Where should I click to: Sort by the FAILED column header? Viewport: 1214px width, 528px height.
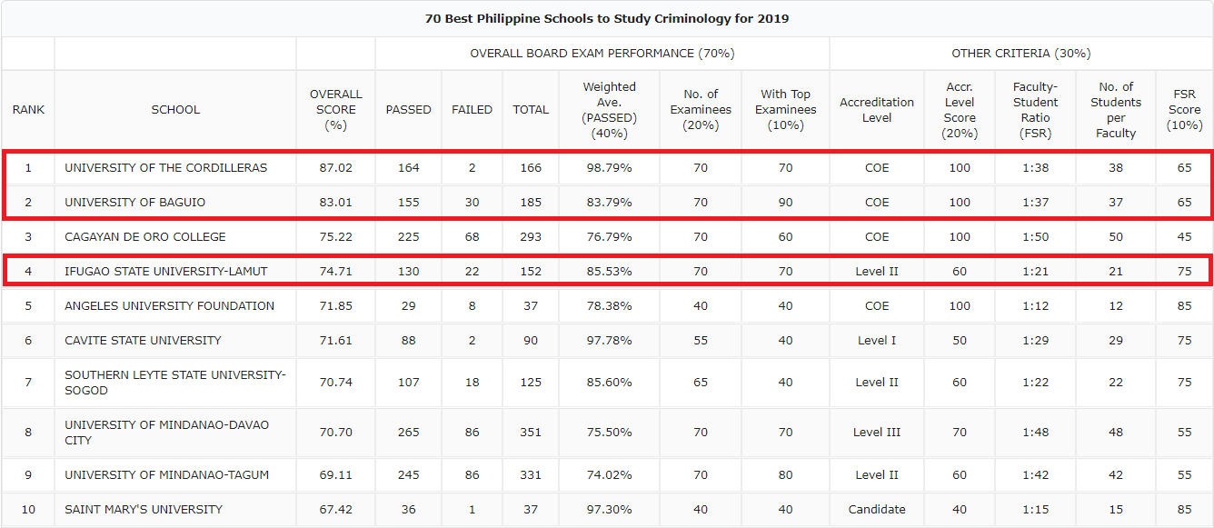(472, 109)
